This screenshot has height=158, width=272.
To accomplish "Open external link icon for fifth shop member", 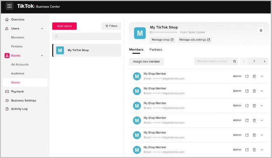I will coord(247,135).
